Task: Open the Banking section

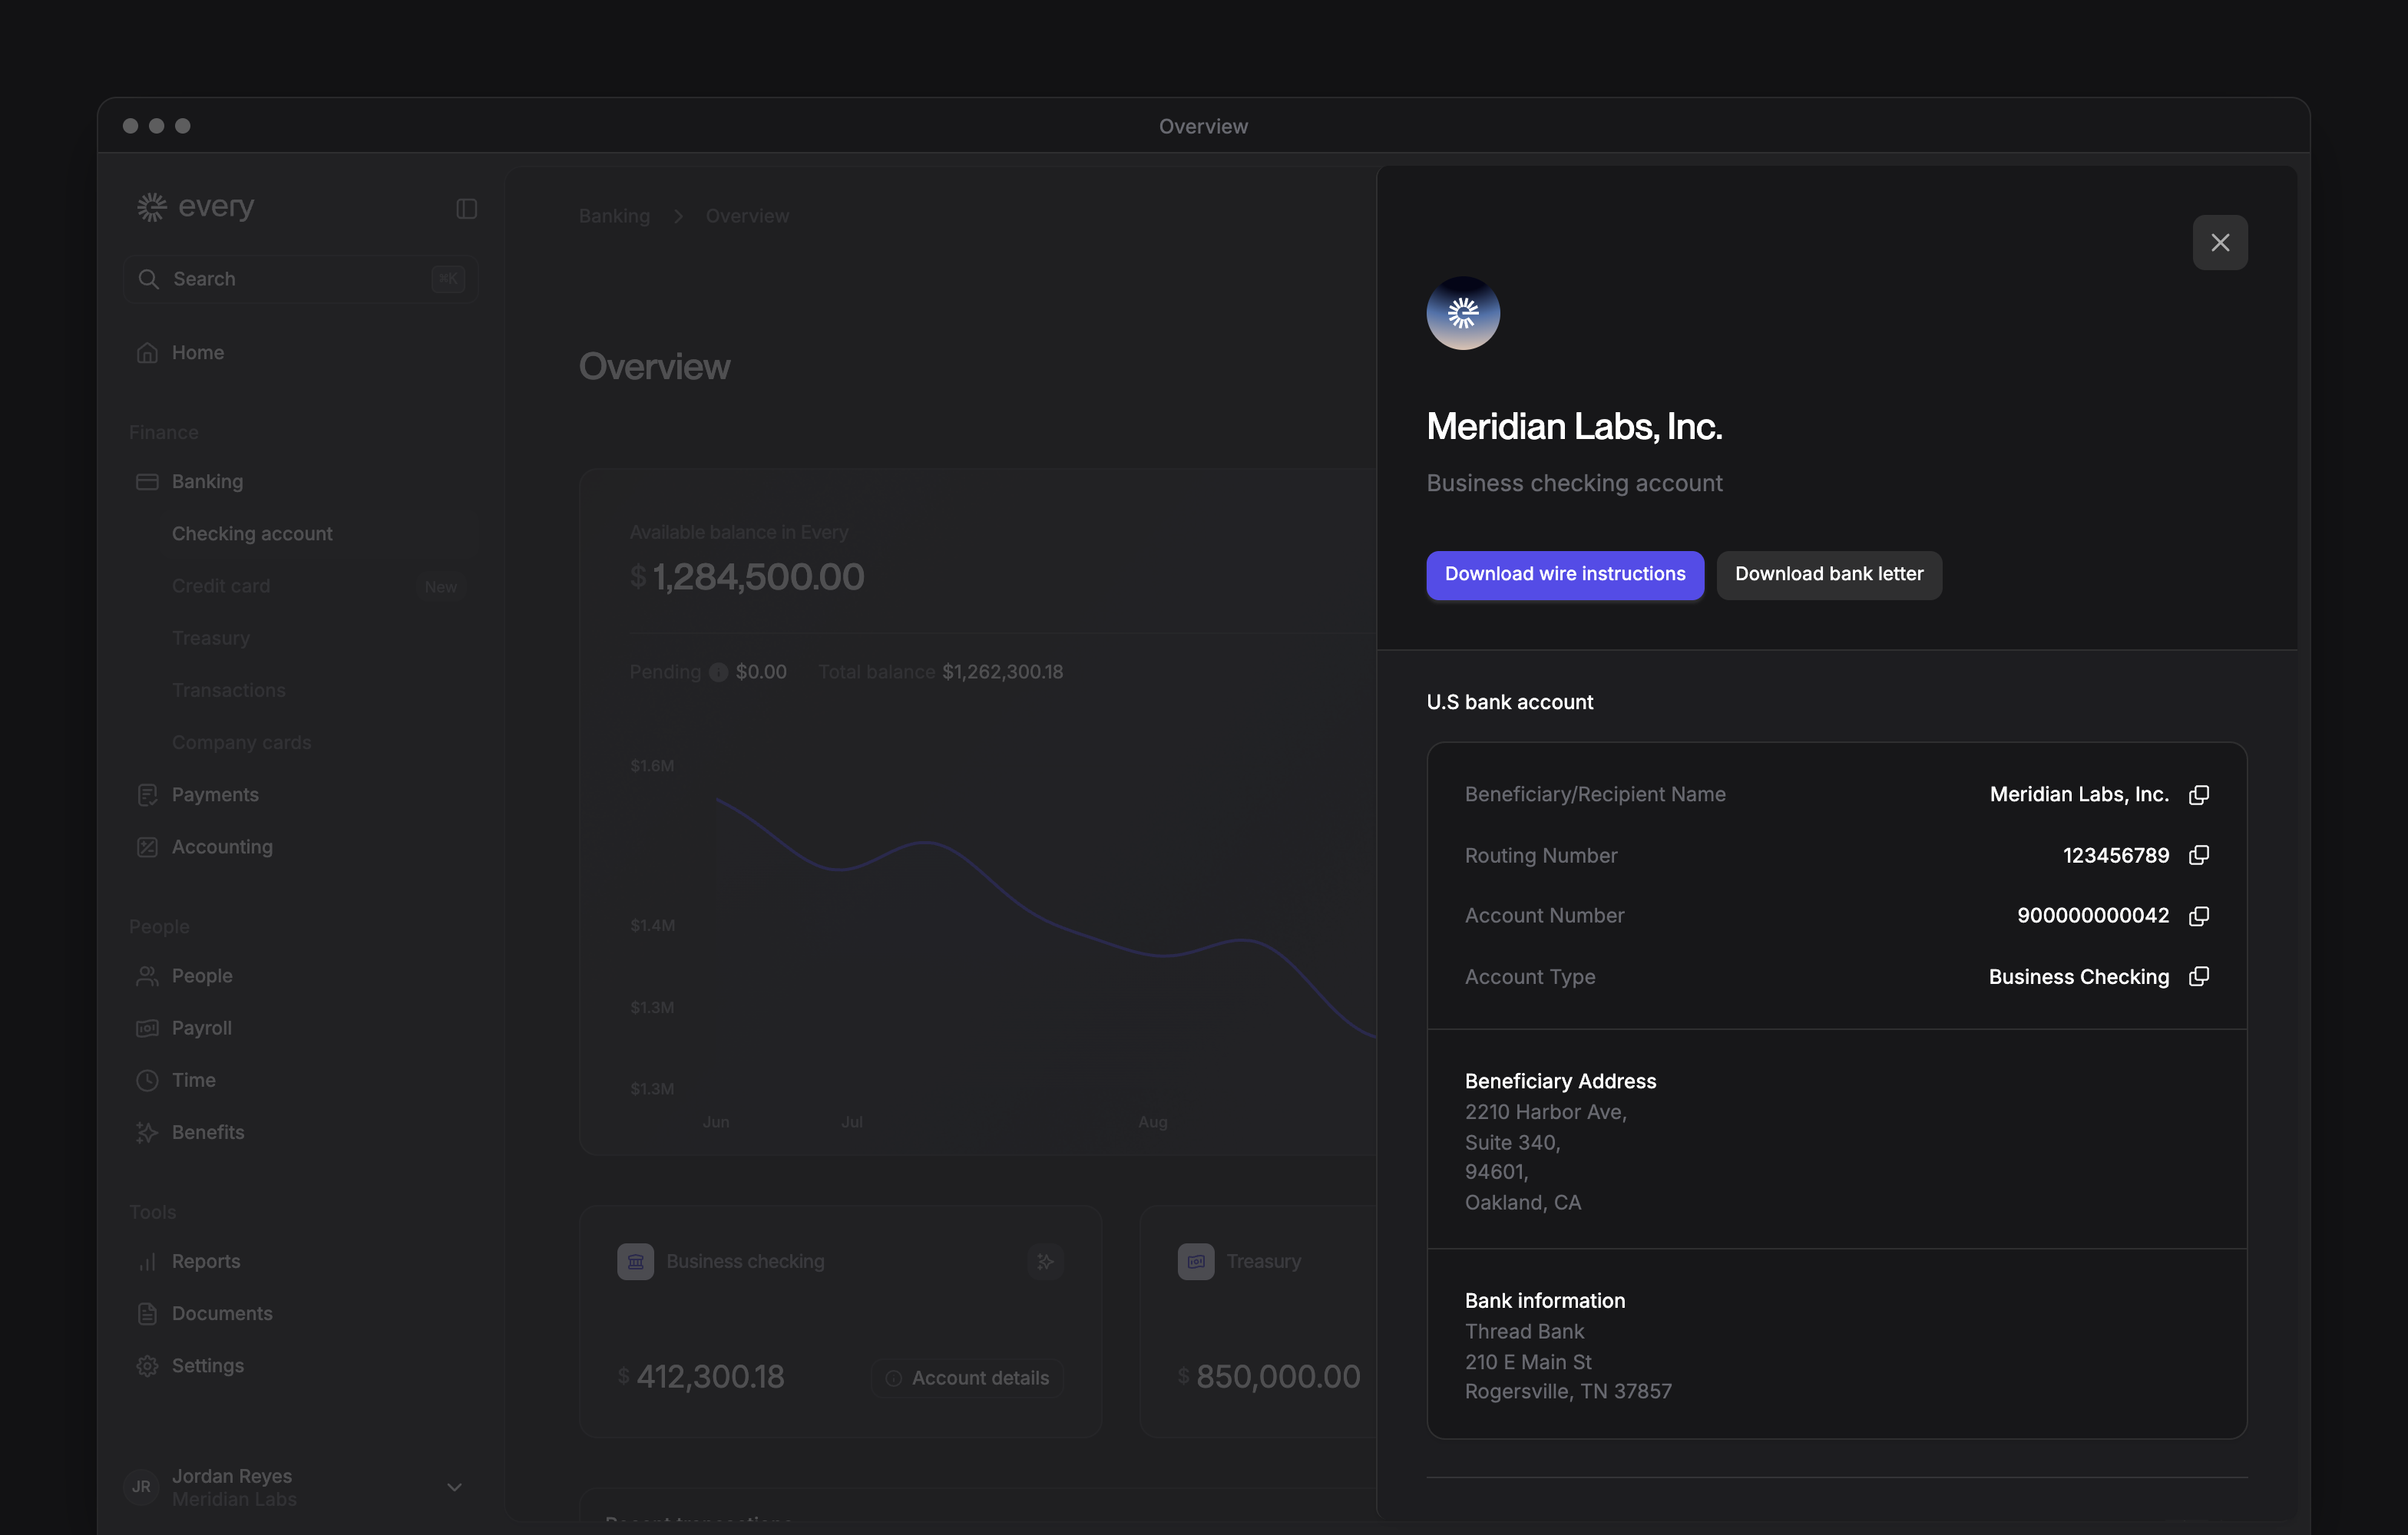Action: (x=300, y=482)
